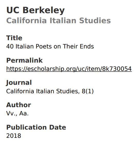The image size is (138, 144).
Task: Click the UC Berkeley heading
Action: [35, 11]
